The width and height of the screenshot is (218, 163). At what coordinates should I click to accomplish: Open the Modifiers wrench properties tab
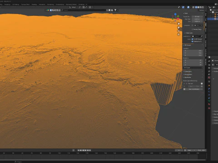click(x=209, y=89)
